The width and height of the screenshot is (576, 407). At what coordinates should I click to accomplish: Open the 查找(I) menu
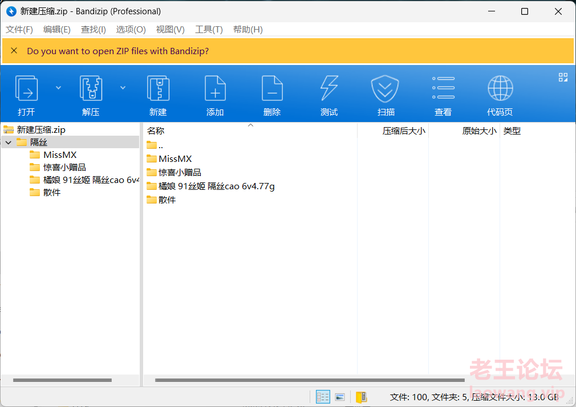[94, 30]
